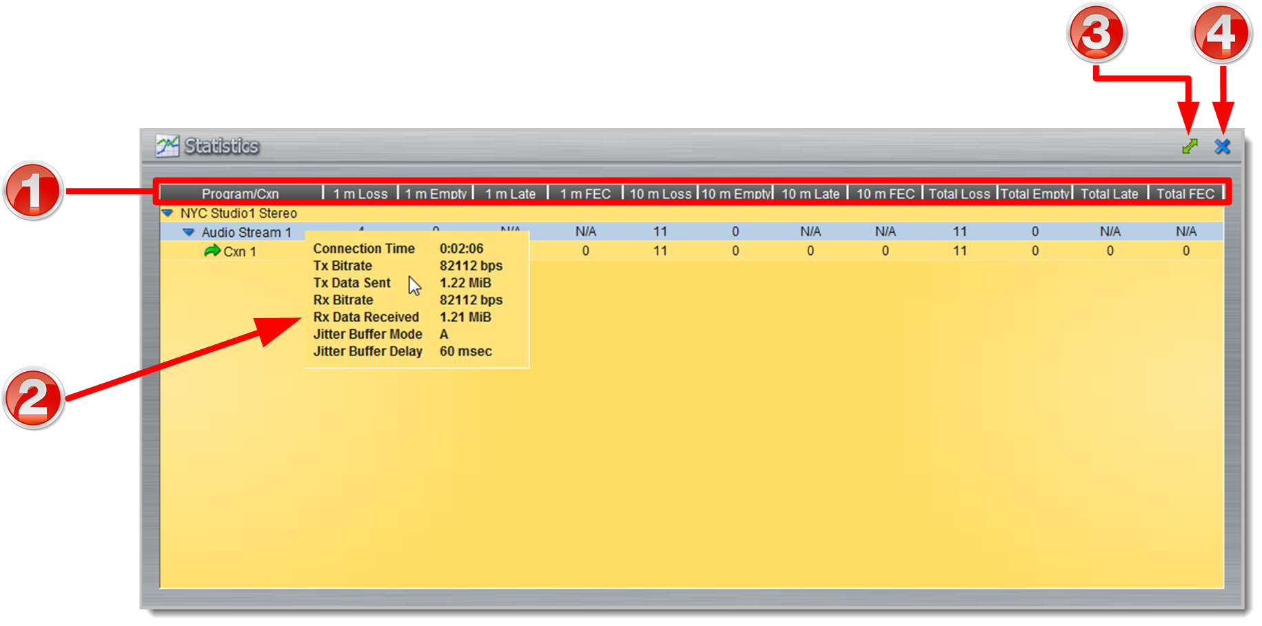Select the Cxn 1 connection row
The height and width of the screenshot is (626, 1262).
[240, 252]
